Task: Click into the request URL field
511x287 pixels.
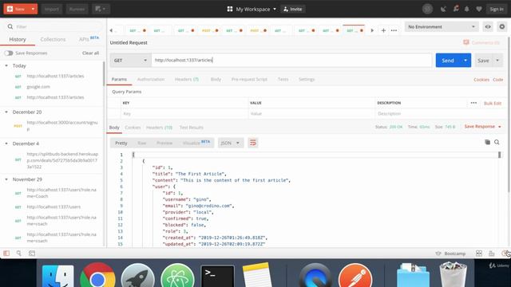Action: tap(291, 61)
